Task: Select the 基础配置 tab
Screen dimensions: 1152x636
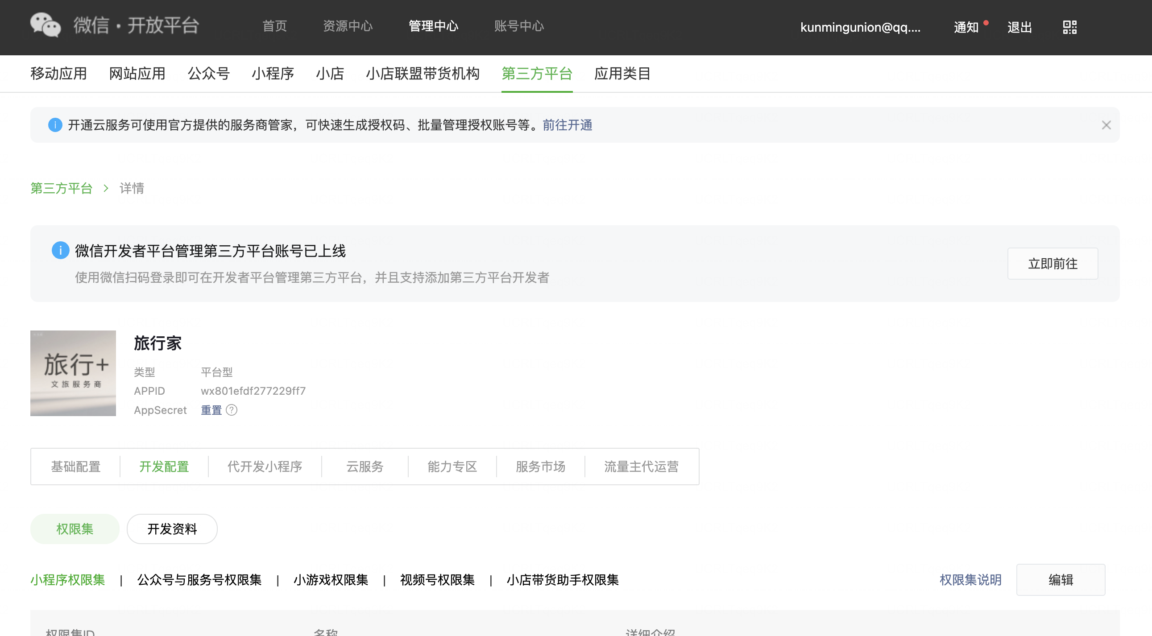Action: [x=75, y=467]
